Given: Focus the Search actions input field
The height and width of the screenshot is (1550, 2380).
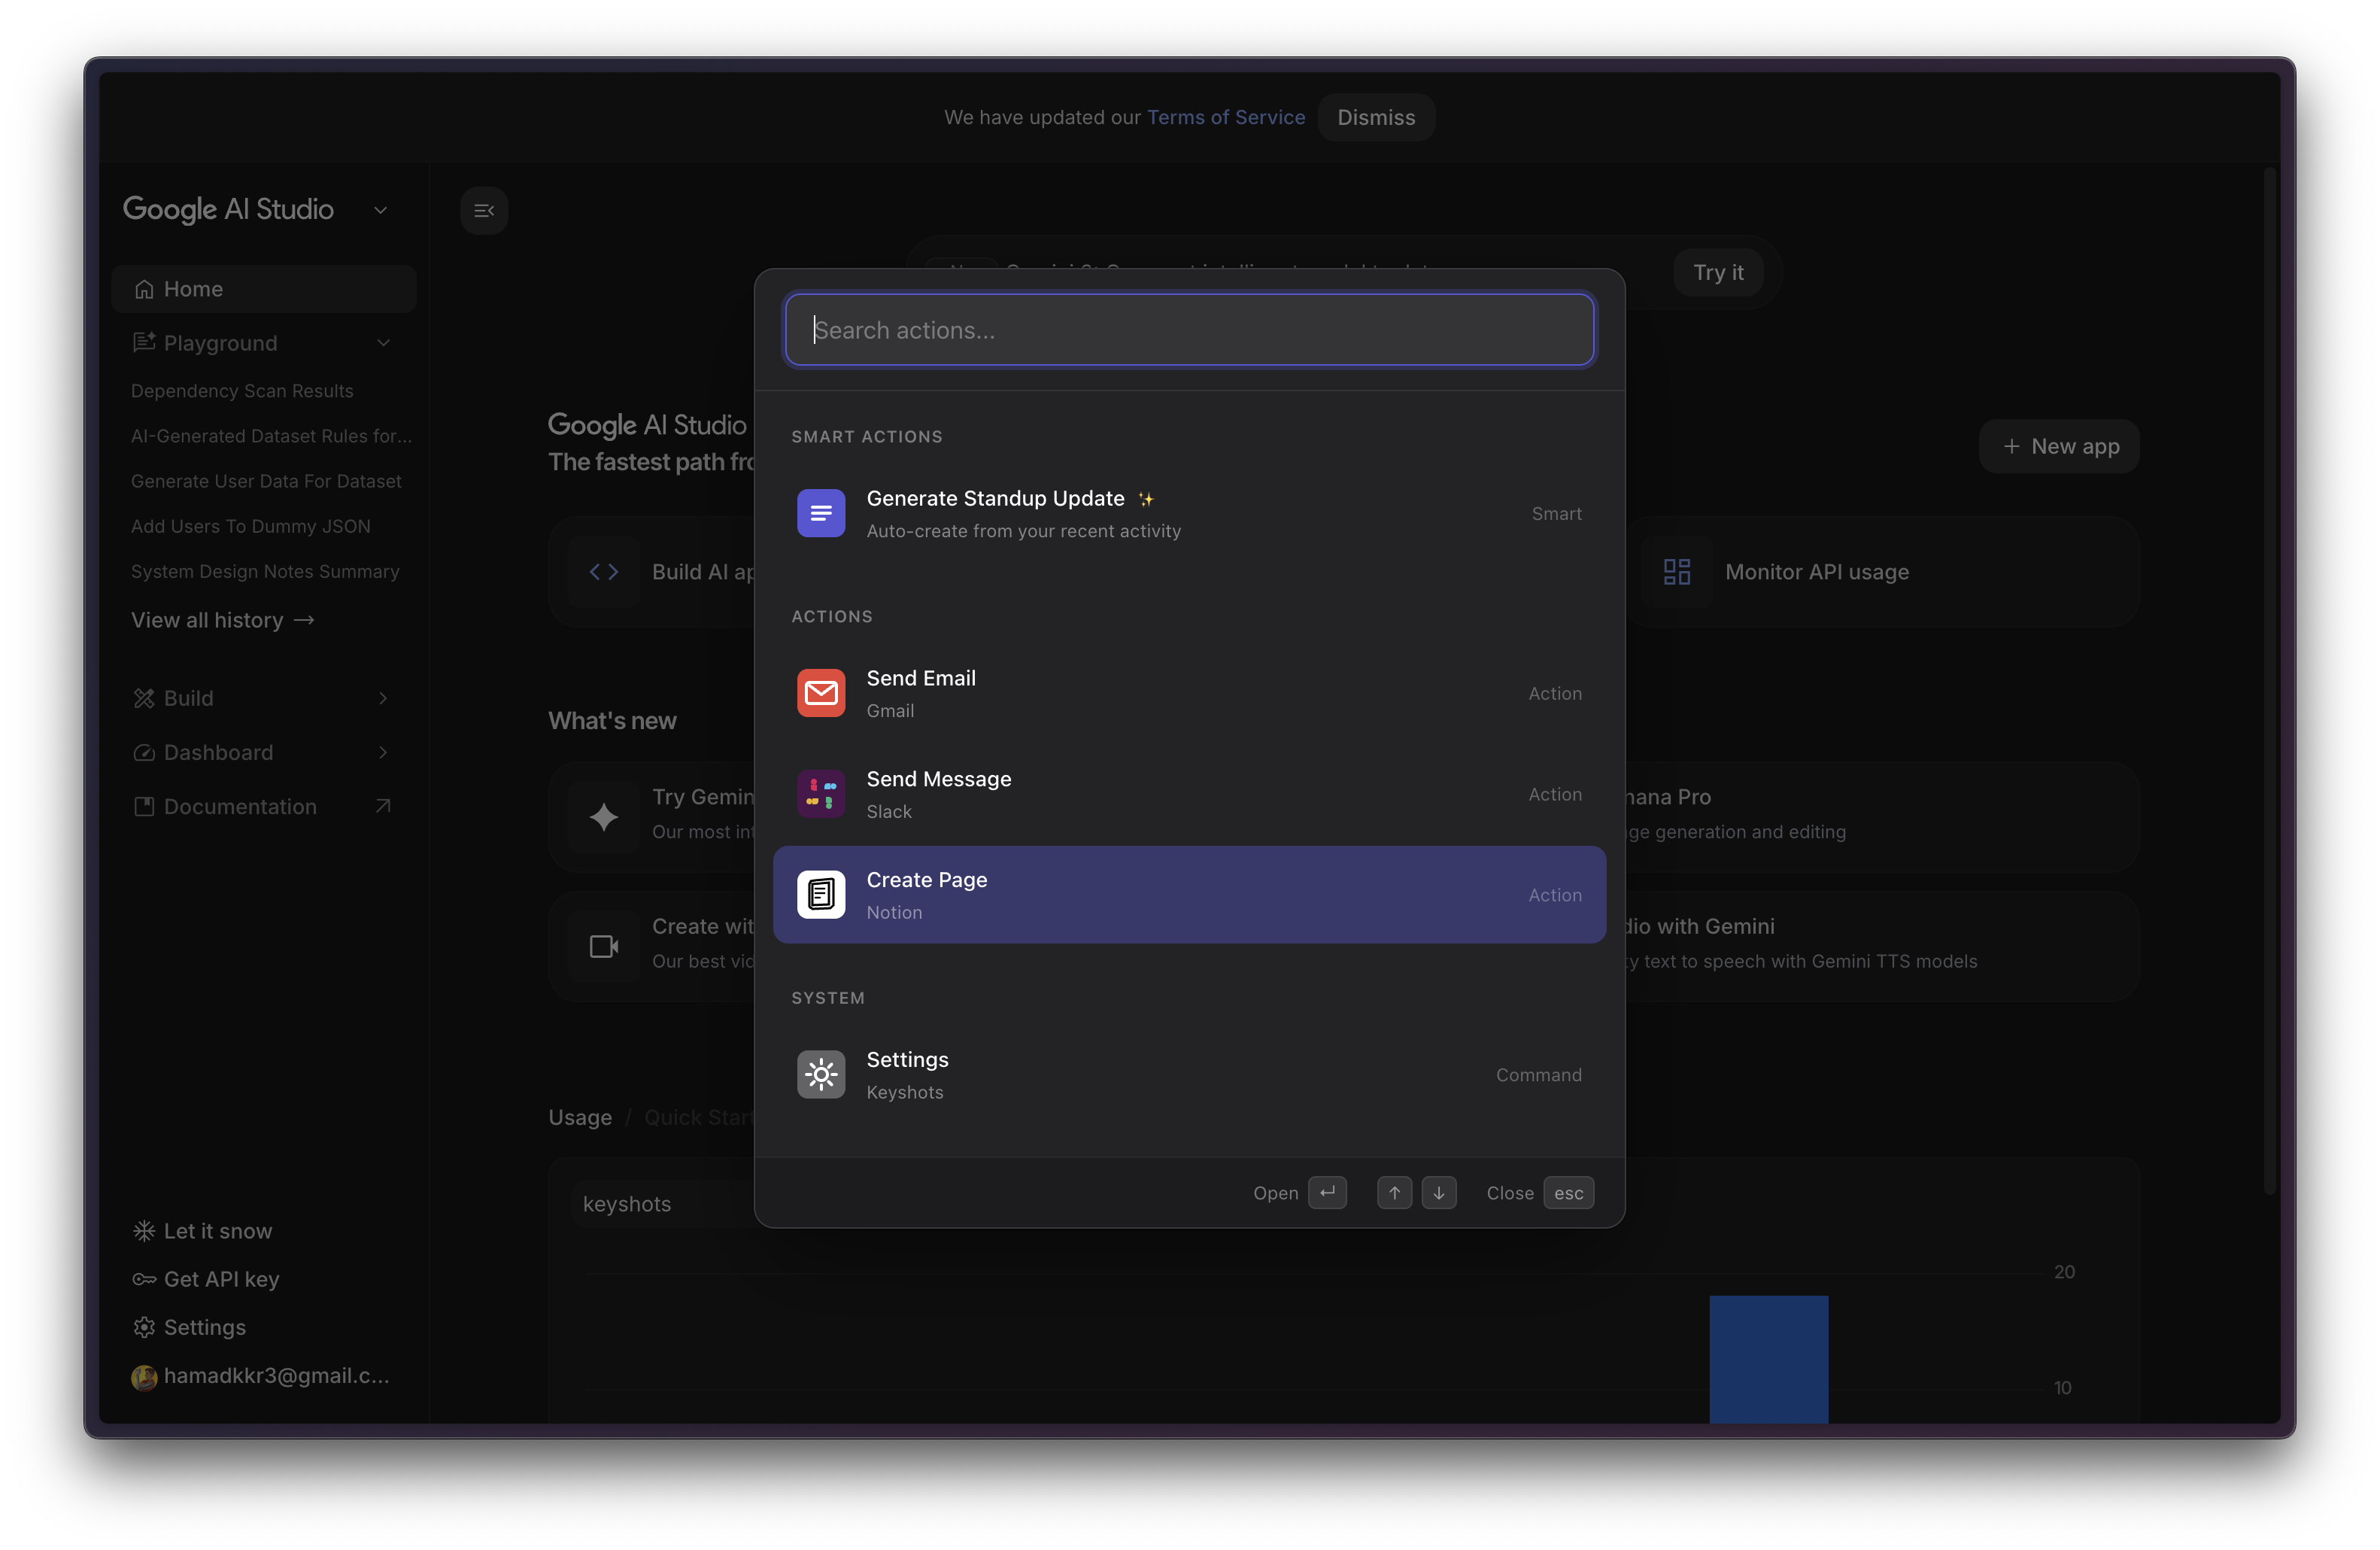Looking at the screenshot, I should (x=1189, y=330).
